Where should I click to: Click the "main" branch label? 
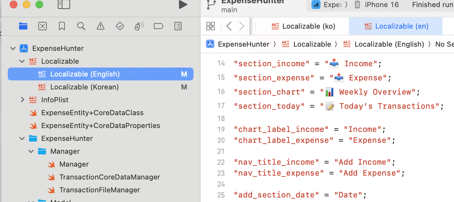point(229,10)
